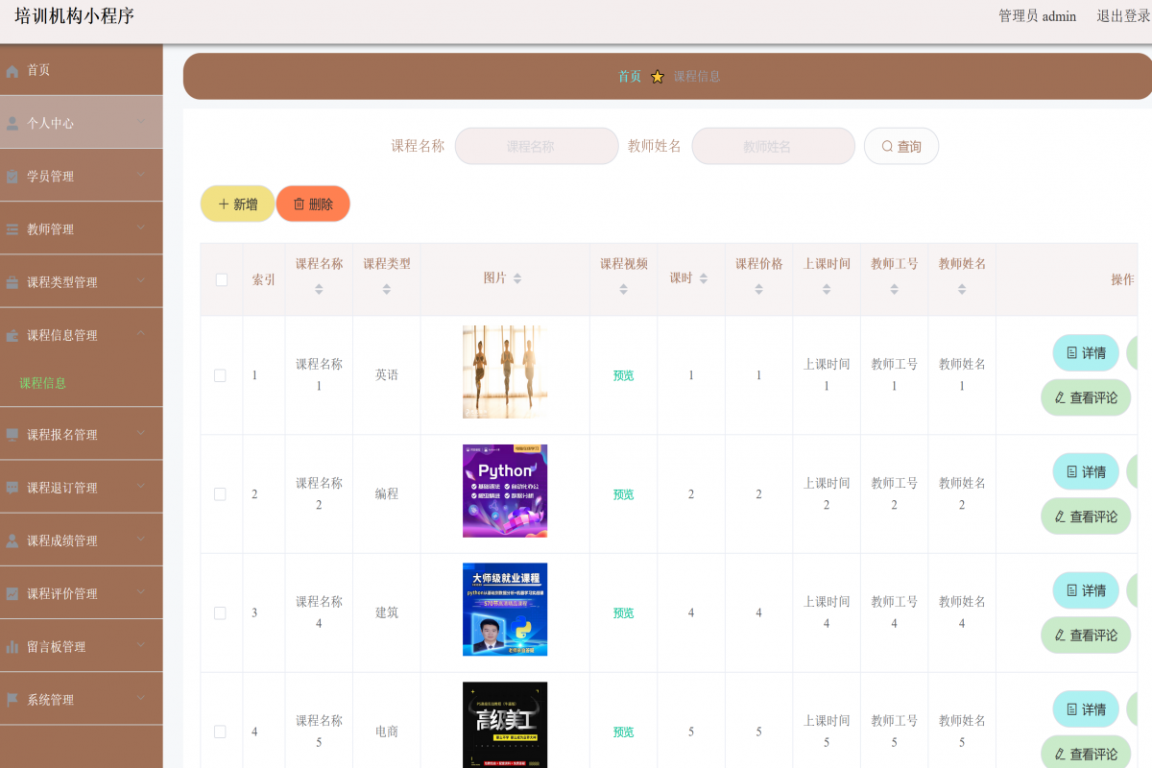Click the star icon in breadcrumb
Viewport: 1152px width, 768px height.
[x=658, y=77]
